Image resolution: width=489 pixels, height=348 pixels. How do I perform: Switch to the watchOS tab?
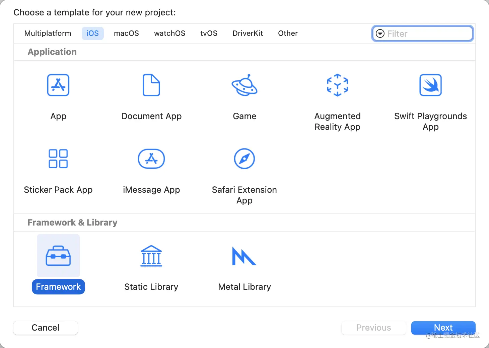point(170,33)
